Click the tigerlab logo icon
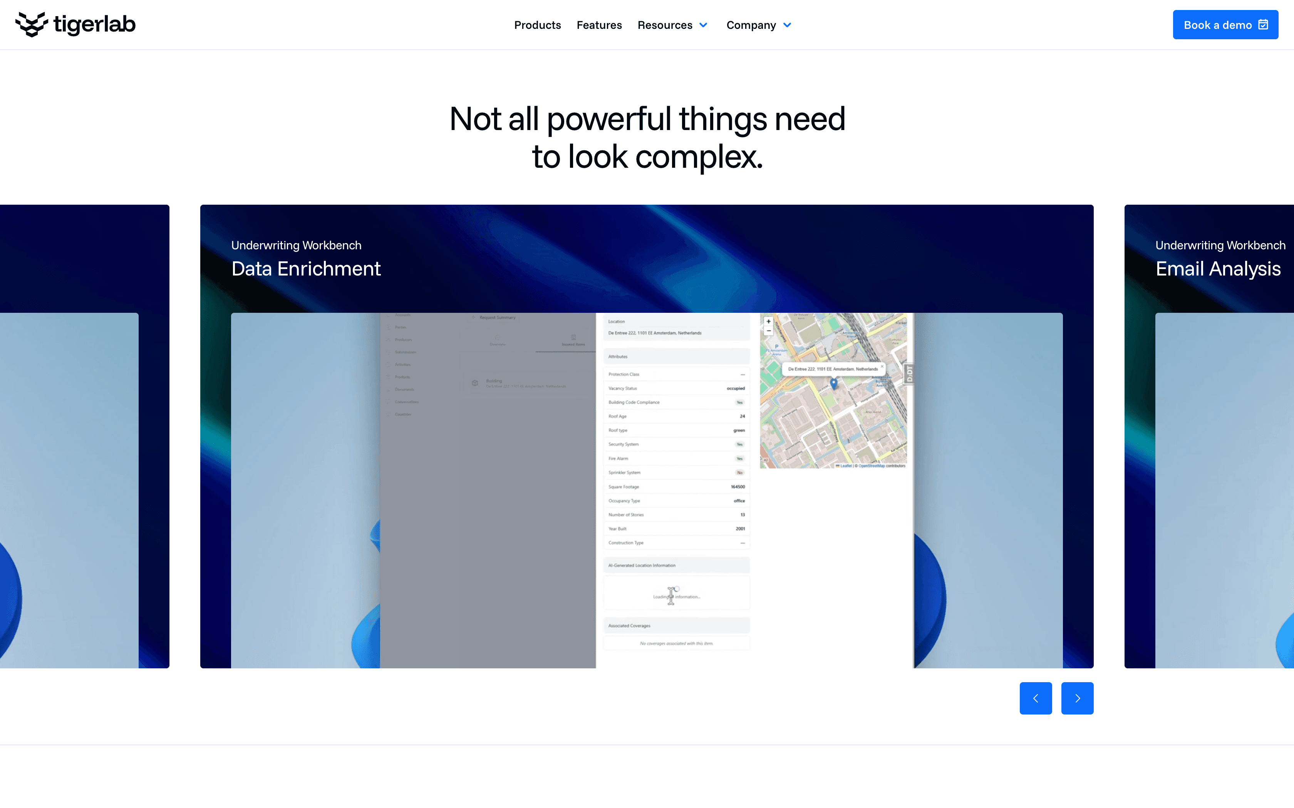The height and width of the screenshot is (808, 1294). [31, 25]
